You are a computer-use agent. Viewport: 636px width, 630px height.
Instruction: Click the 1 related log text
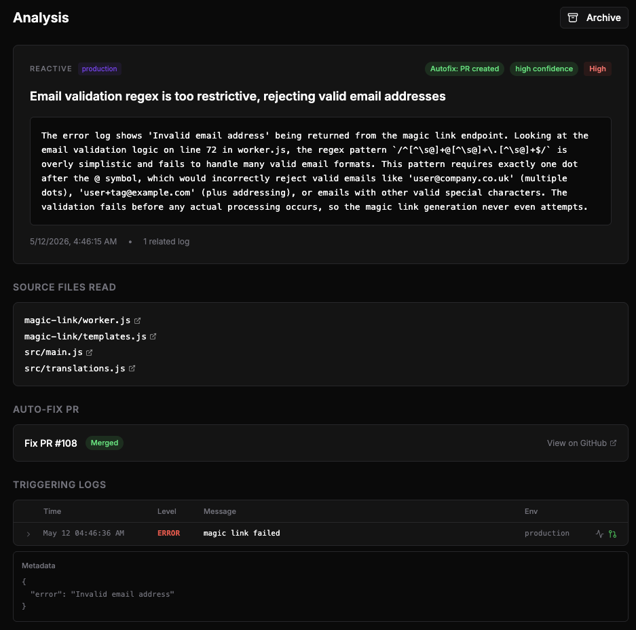(x=166, y=242)
